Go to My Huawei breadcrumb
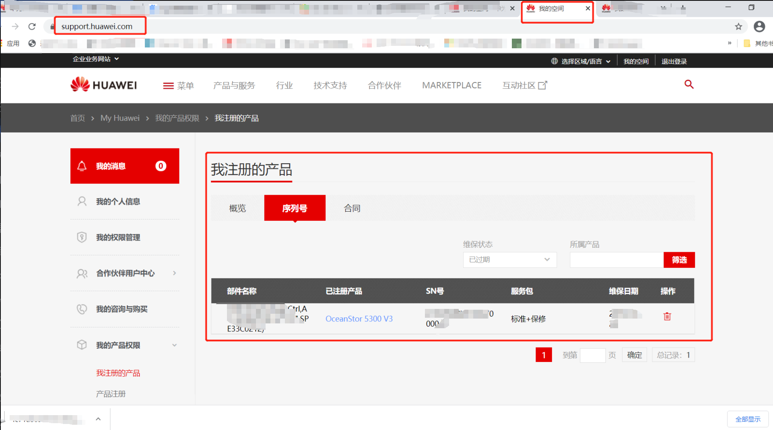 120,118
